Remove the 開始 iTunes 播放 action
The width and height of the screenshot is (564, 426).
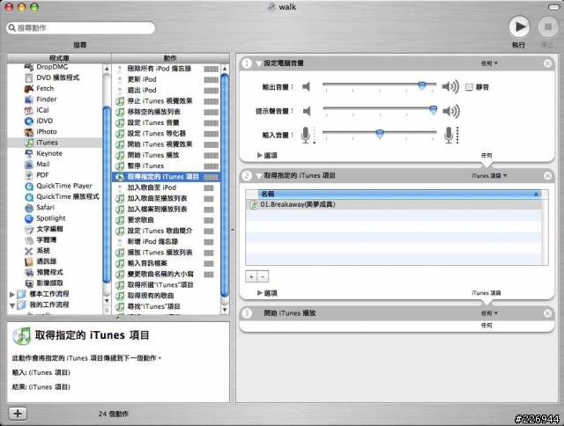click(547, 313)
